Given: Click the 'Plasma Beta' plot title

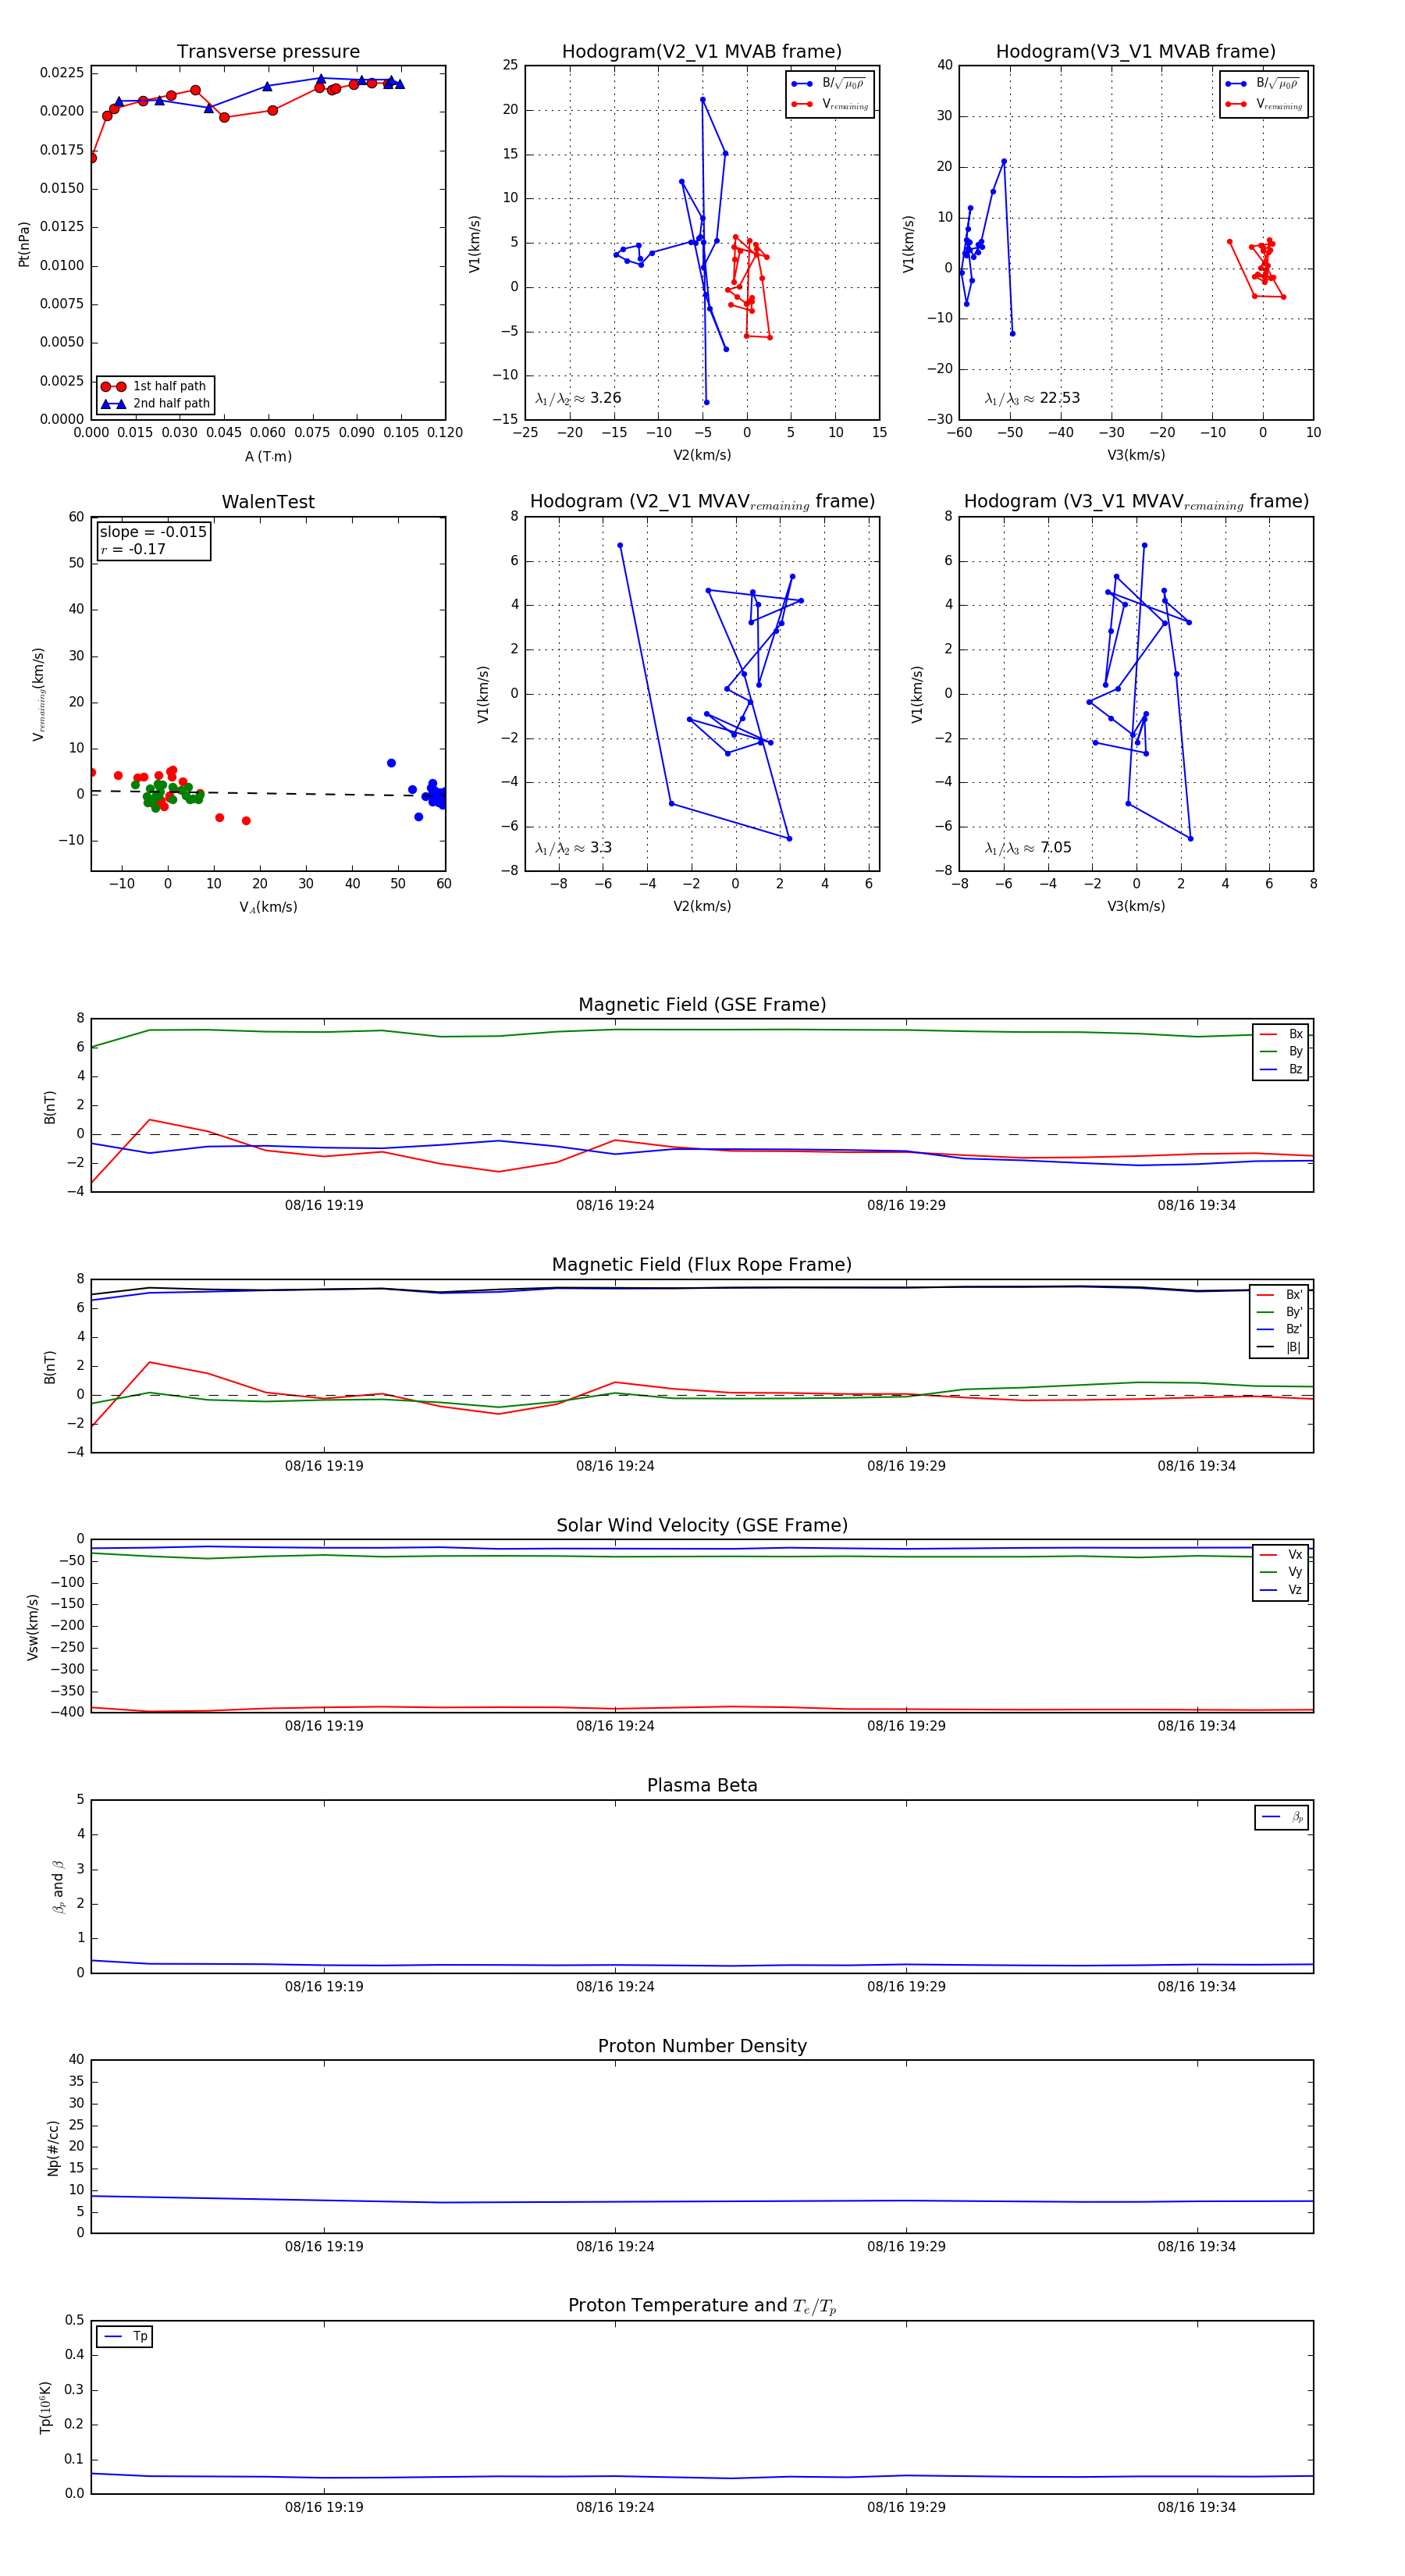Looking at the screenshot, I should pos(702,1785).
